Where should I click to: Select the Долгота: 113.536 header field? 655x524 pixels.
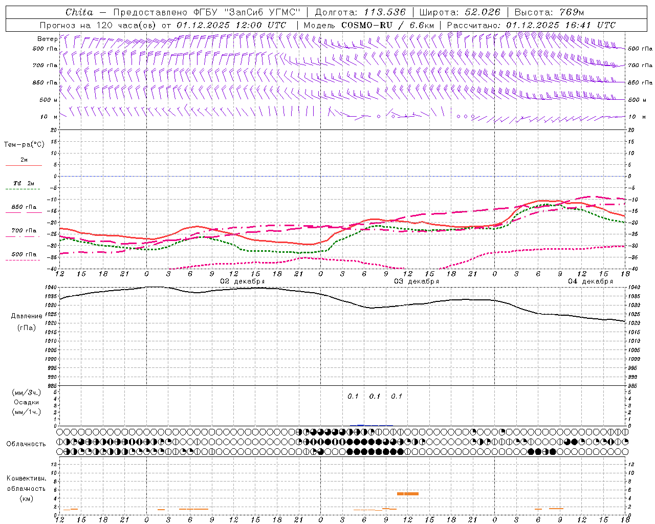[x=360, y=12]
